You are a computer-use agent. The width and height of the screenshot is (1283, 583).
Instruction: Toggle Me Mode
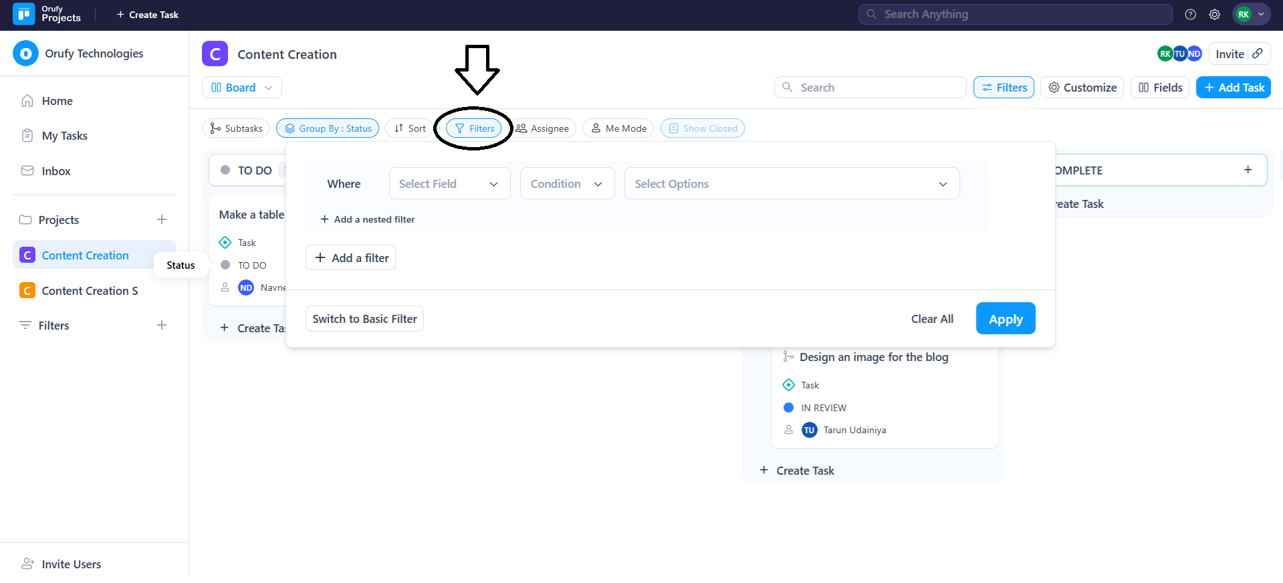[618, 128]
